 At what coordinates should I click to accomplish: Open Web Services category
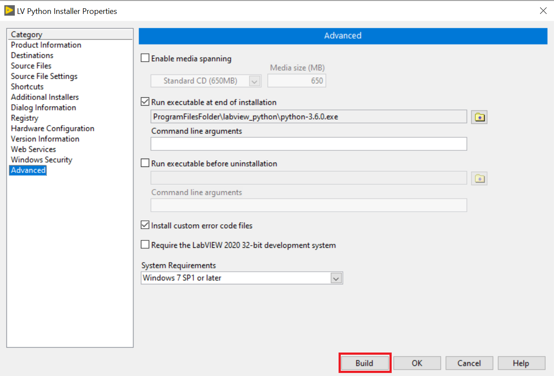34,149
